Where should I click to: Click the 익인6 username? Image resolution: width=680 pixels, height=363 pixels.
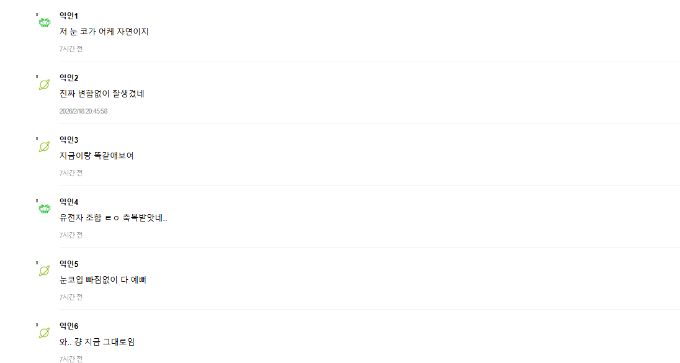point(68,326)
